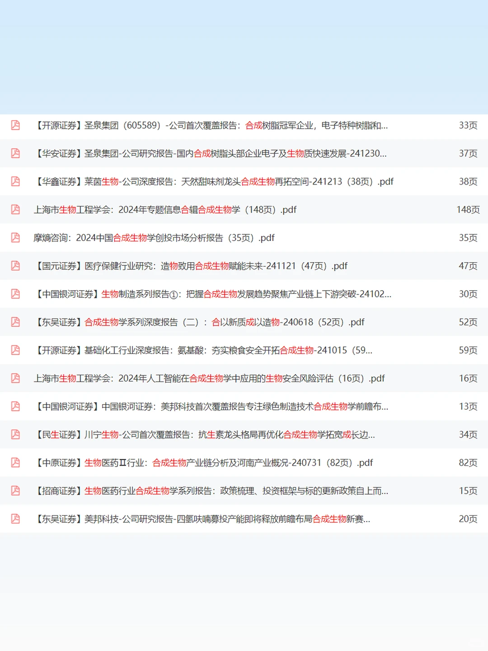Open 开源证券 基础化工行业深度报告 氨基酸
This screenshot has height=651, width=488.
pos(203,350)
